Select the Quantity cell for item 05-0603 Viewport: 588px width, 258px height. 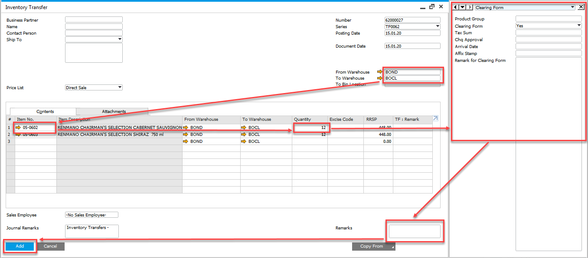click(x=310, y=135)
